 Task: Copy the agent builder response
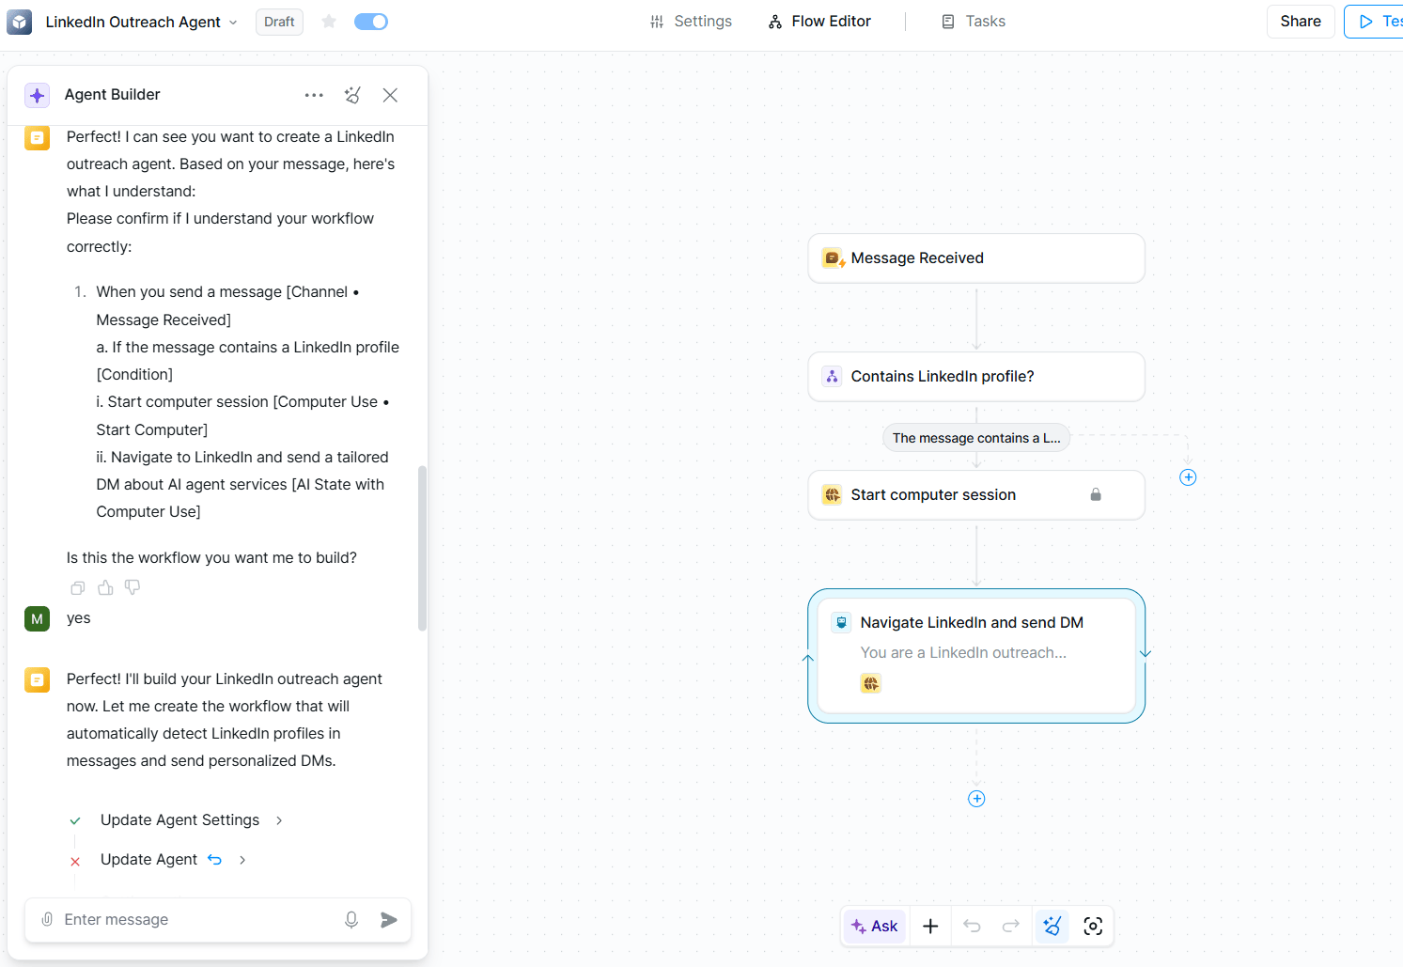(x=78, y=587)
